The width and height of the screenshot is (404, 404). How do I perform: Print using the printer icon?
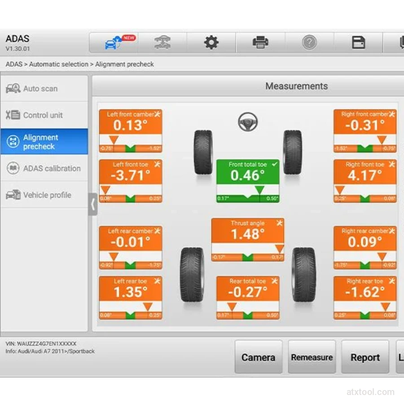[260, 43]
